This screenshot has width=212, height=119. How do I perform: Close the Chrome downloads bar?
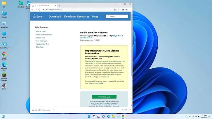[x=131, y=110]
